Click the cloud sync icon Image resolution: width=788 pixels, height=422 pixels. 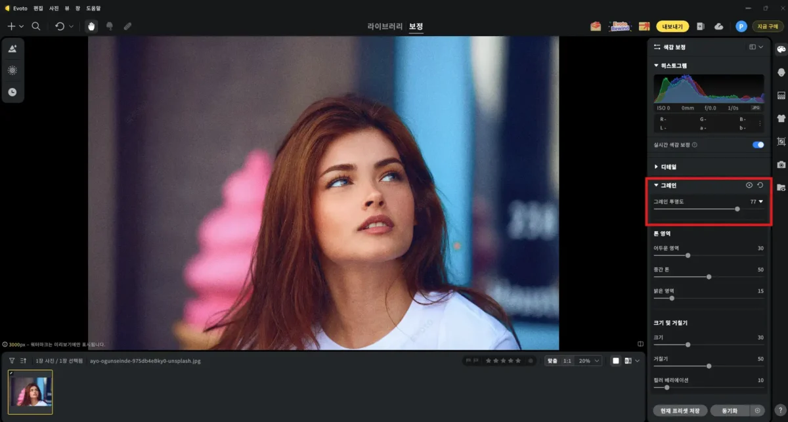click(x=718, y=26)
